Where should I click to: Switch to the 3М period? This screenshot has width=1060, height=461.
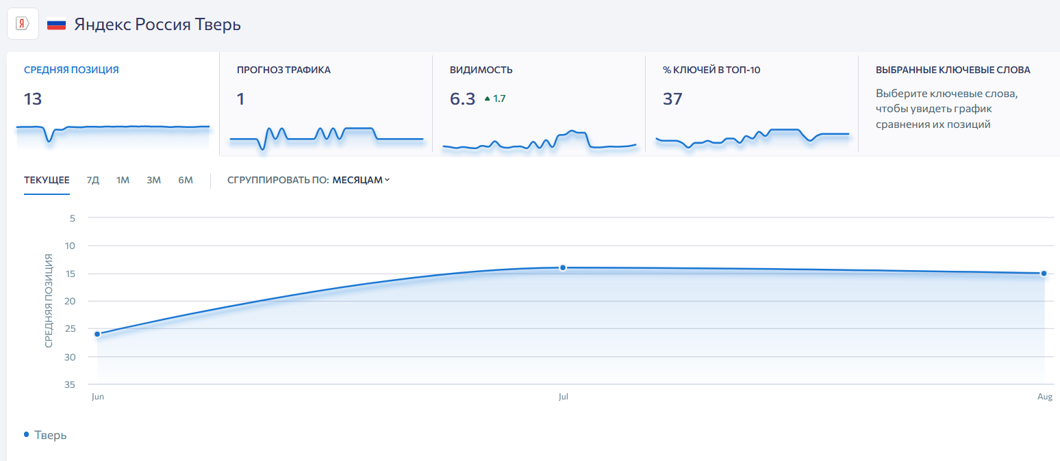(x=153, y=181)
